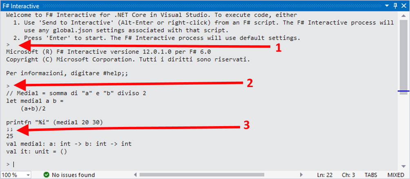The image size is (410, 179).
Task: Toggle the TABS indentation setting
Action: click(x=371, y=175)
